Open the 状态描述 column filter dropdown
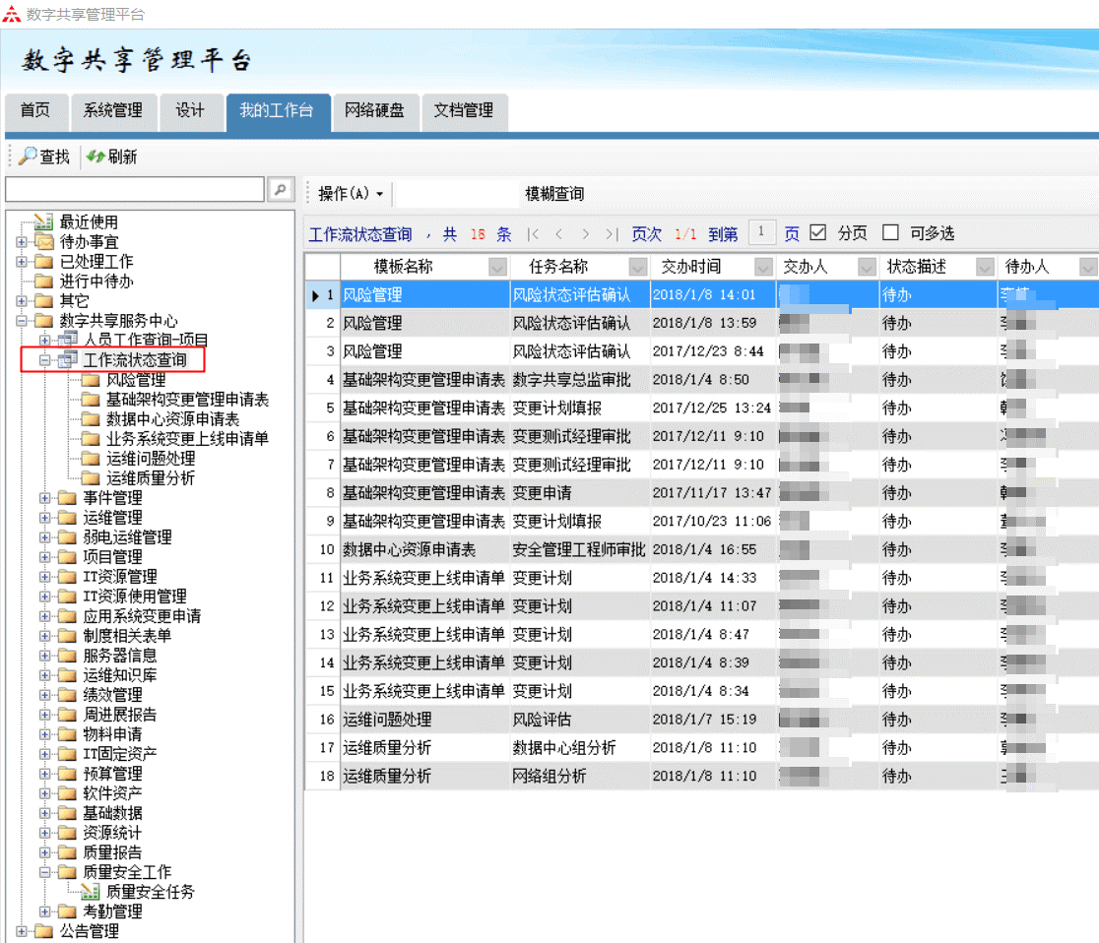 point(985,267)
